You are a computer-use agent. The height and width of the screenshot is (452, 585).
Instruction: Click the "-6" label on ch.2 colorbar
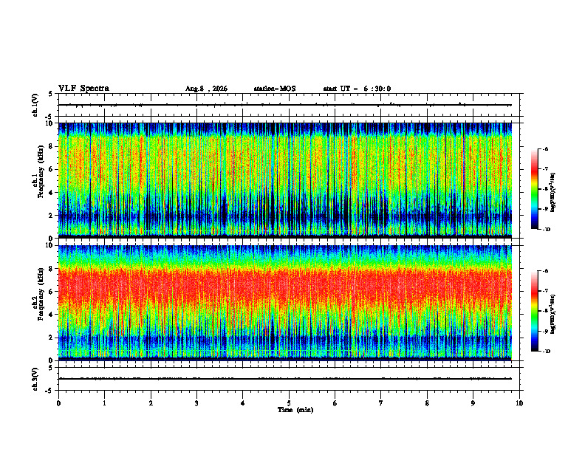click(x=545, y=271)
